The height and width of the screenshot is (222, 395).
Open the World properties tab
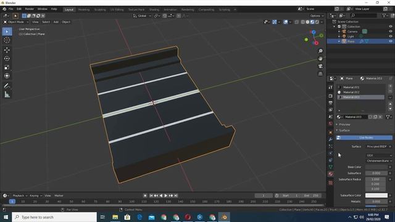[x=331, y=123]
